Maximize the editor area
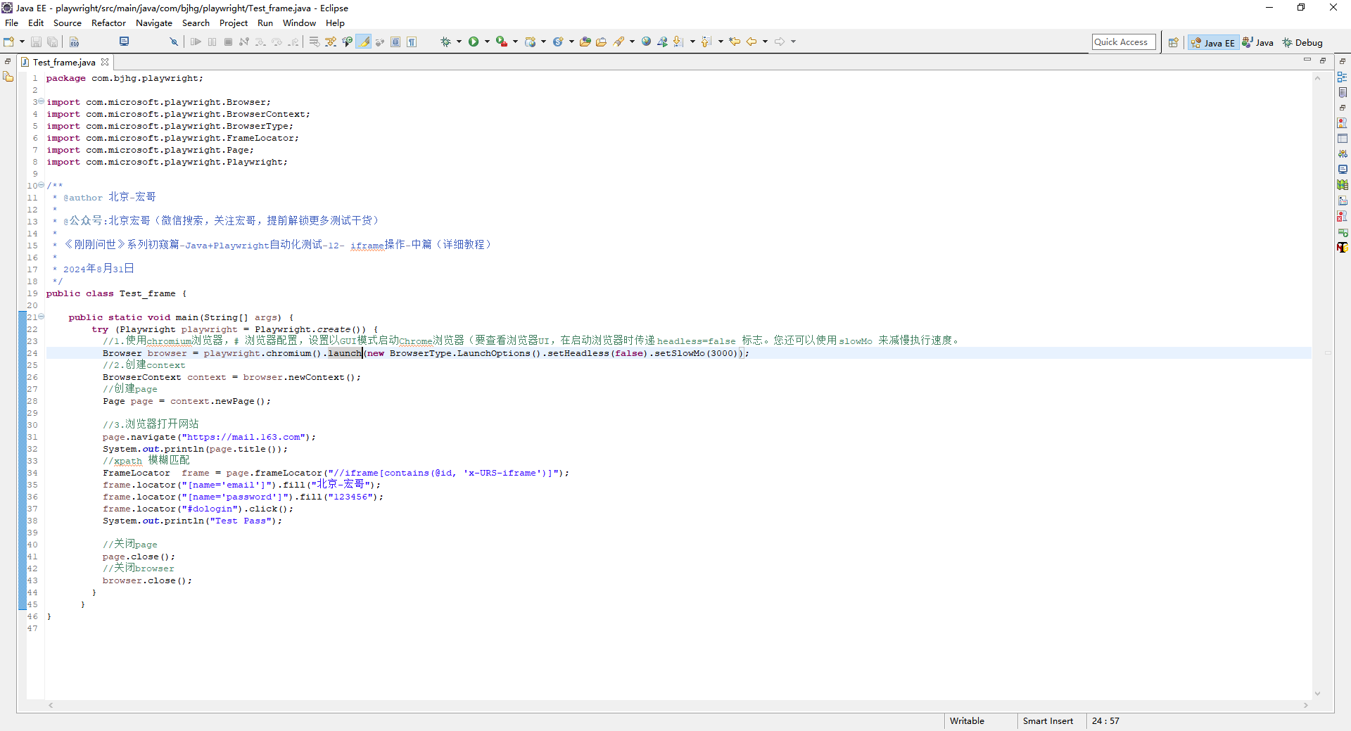This screenshot has height=731, width=1351. point(1323,61)
